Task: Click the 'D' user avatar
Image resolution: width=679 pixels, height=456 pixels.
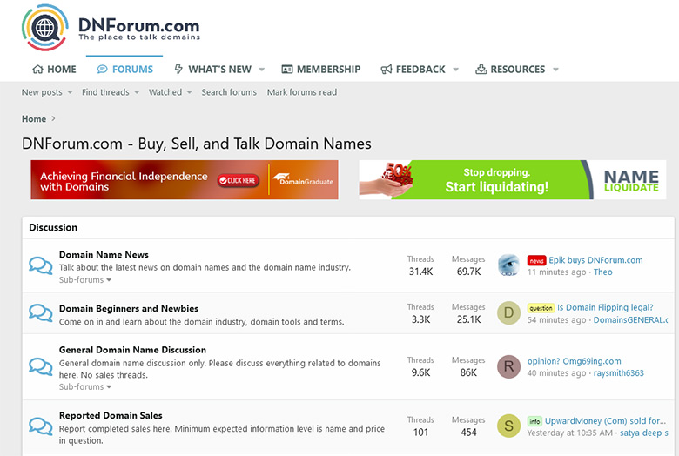Action: (508, 312)
